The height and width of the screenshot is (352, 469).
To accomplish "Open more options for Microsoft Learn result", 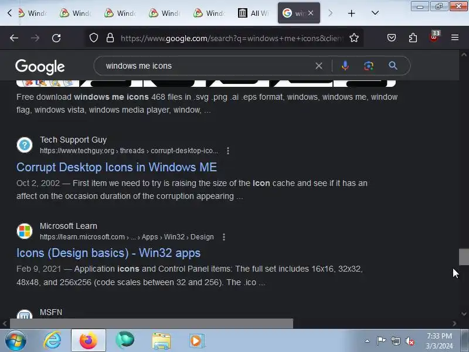I will point(224,237).
